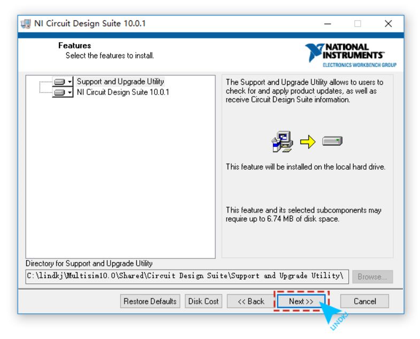This screenshot has width=420, height=339.
Task: Click the 'Select the features to install.' text
Action: click(110, 56)
